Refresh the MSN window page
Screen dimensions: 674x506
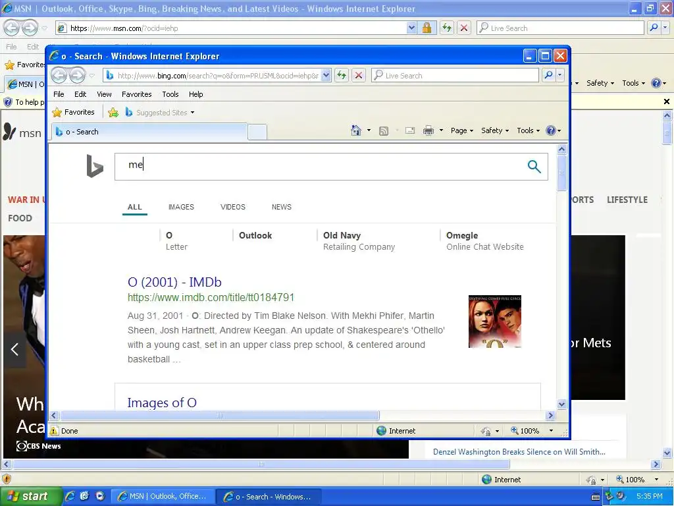point(447,28)
